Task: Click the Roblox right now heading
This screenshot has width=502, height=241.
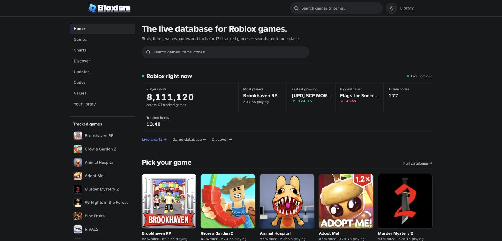Action: 169,76
